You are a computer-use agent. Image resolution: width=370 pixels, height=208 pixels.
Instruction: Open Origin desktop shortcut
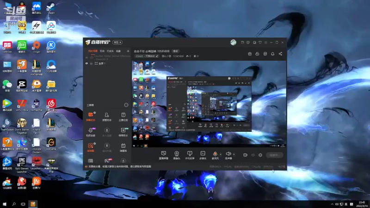(x=37, y=47)
